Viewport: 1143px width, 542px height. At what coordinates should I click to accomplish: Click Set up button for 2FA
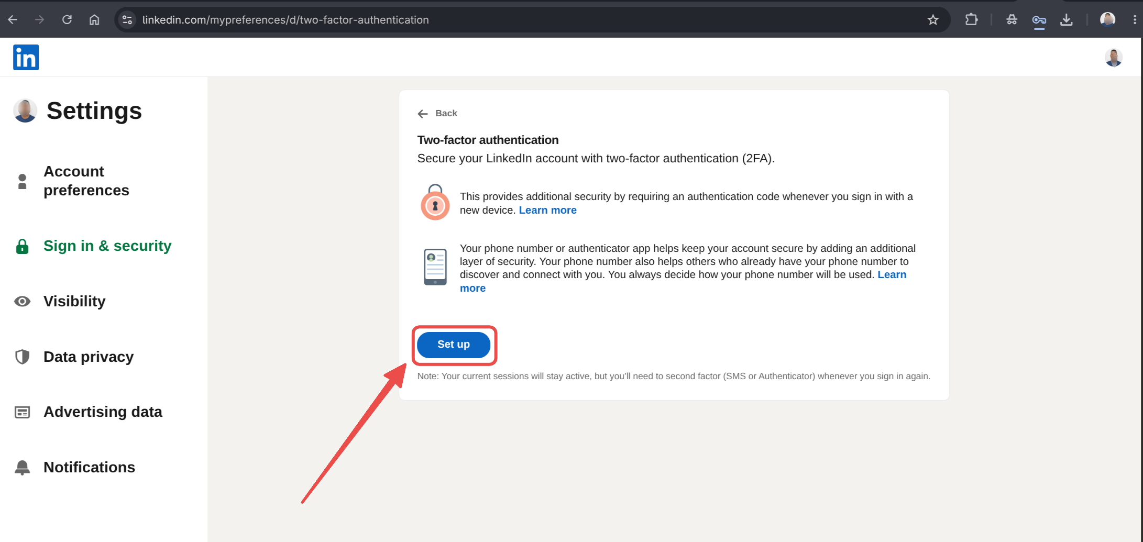tap(454, 345)
